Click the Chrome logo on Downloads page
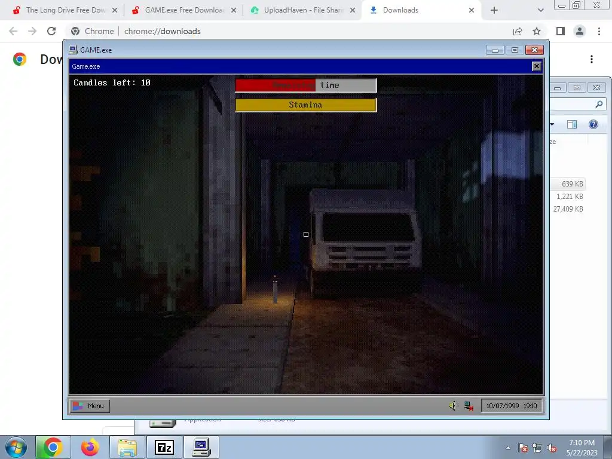 tap(20, 59)
